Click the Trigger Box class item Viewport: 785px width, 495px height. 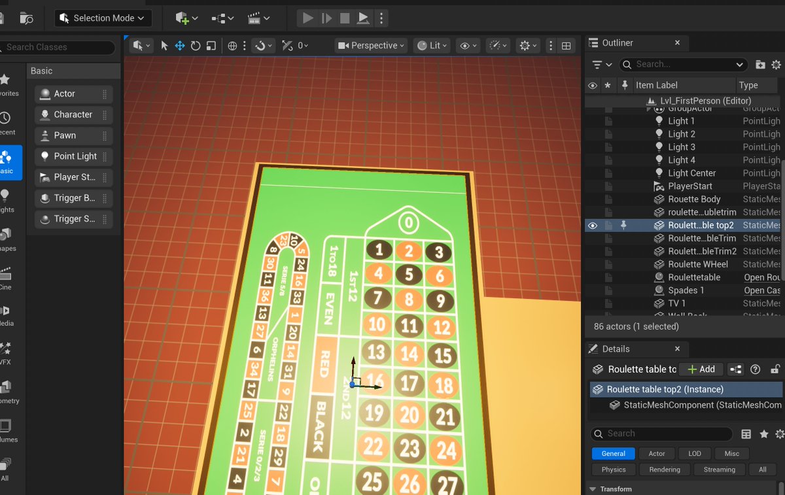(74, 199)
